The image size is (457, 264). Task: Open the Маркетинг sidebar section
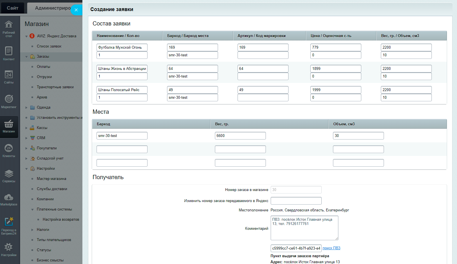point(9,101)
